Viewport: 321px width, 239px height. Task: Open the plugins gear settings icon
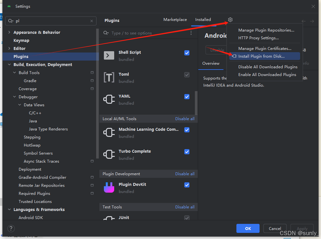coord(230,20)
